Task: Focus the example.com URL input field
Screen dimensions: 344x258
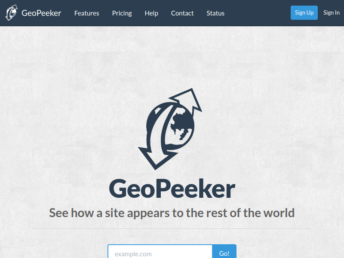Action: point(160,252)
